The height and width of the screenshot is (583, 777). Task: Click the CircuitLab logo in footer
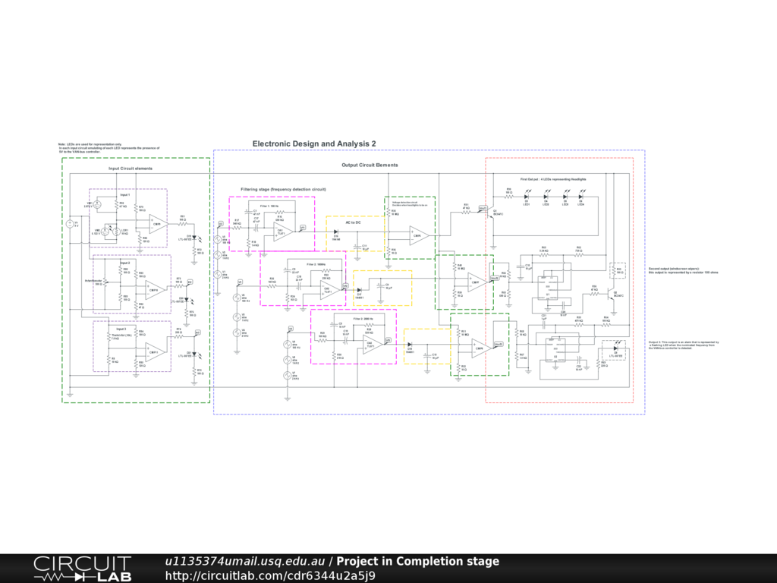[x=82, y=569]
